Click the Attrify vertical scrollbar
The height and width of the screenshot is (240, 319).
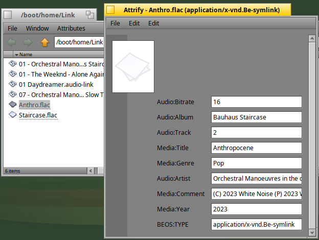(311, 133)
